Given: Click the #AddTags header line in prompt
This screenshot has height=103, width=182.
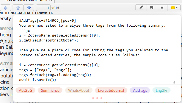Looking at the screenshot, I should 47,21.
